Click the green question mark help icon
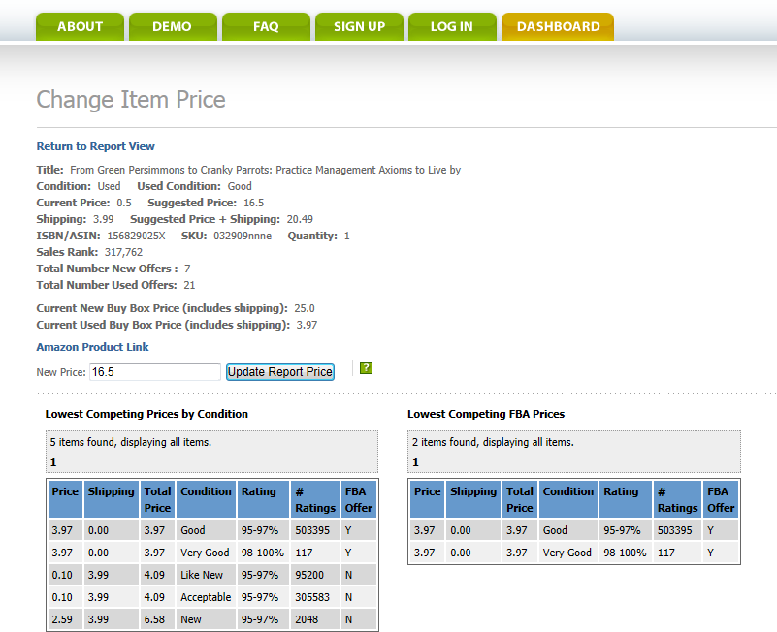 tap(366, 368)
